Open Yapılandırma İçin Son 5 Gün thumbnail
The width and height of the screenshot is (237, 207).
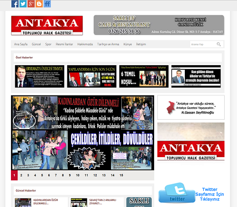click(92, 76)
